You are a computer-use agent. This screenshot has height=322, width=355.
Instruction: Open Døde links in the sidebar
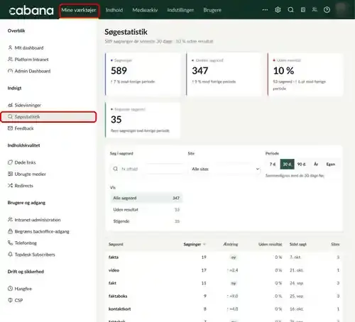pyautogui.click(x=25, y=162)
